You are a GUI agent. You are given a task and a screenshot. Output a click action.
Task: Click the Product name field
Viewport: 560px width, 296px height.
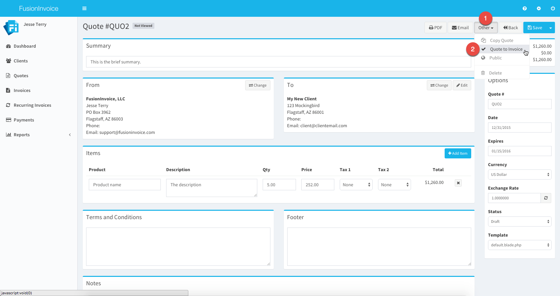tap(125, 185)
